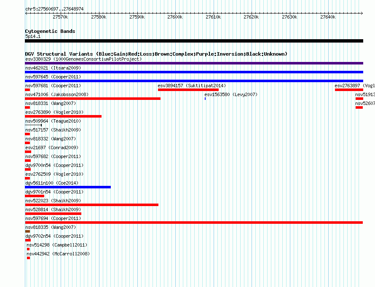Click nsv597694 (Cooper2011) label
This screenshot has width=375, height=287.
(x=53, y=218)
